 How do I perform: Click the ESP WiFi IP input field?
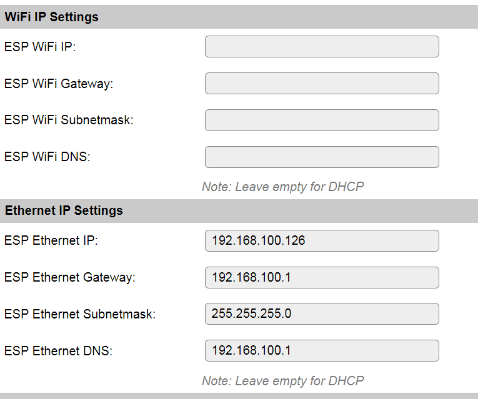point(322,47)
